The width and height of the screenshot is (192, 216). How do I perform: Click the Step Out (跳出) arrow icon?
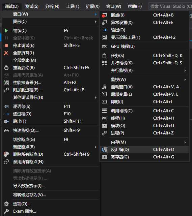pos(6,121)
